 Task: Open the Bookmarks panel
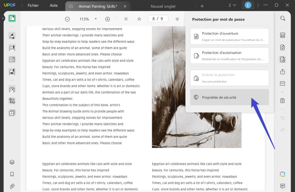[12, 174]
